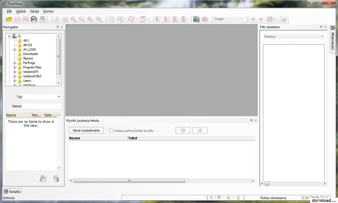The image size is (338, 203).
Task: Click the Znajdź search field
Action: [229, 19]
